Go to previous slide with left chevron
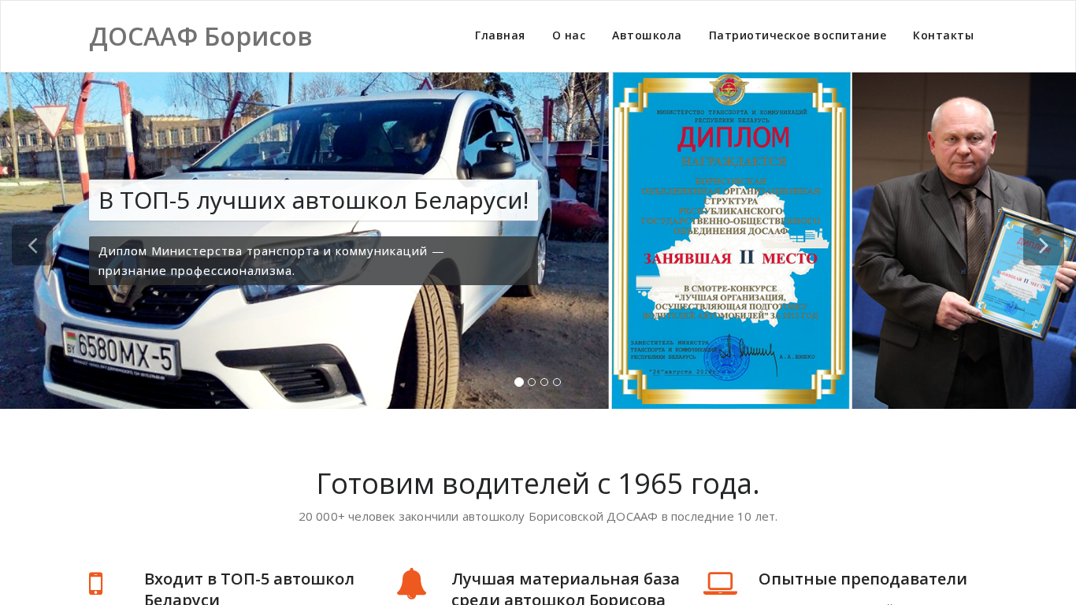Image resolution: width=1076 pixels, height=605 pixels. pos(32,245)
